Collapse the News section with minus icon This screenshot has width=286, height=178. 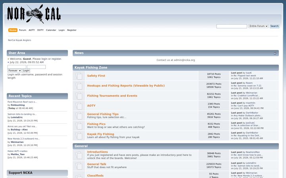pos(275,53)
